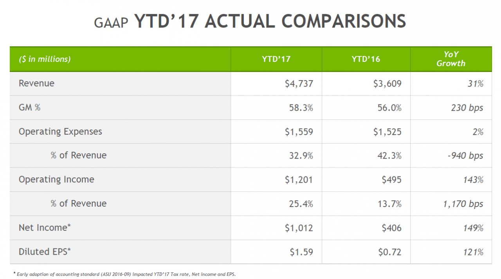Click the $4,737 revenue value
Screen dimensions: 501x279
[299, 83]
